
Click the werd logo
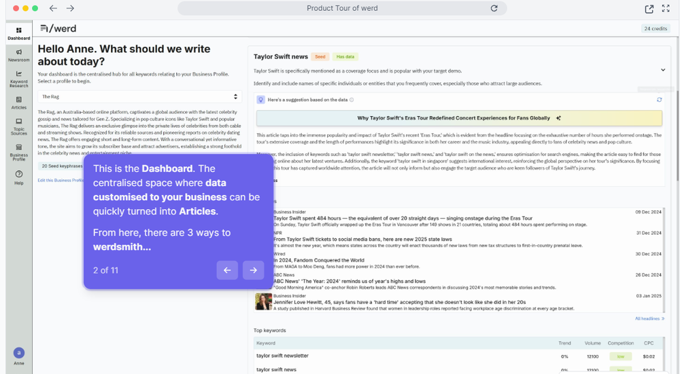58,29
